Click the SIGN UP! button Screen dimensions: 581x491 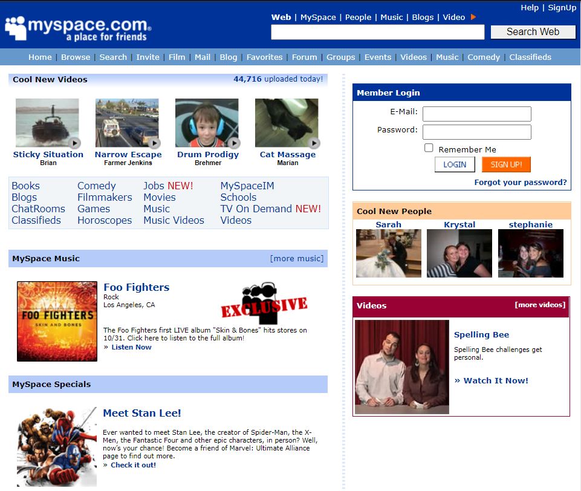click(506, 164)
